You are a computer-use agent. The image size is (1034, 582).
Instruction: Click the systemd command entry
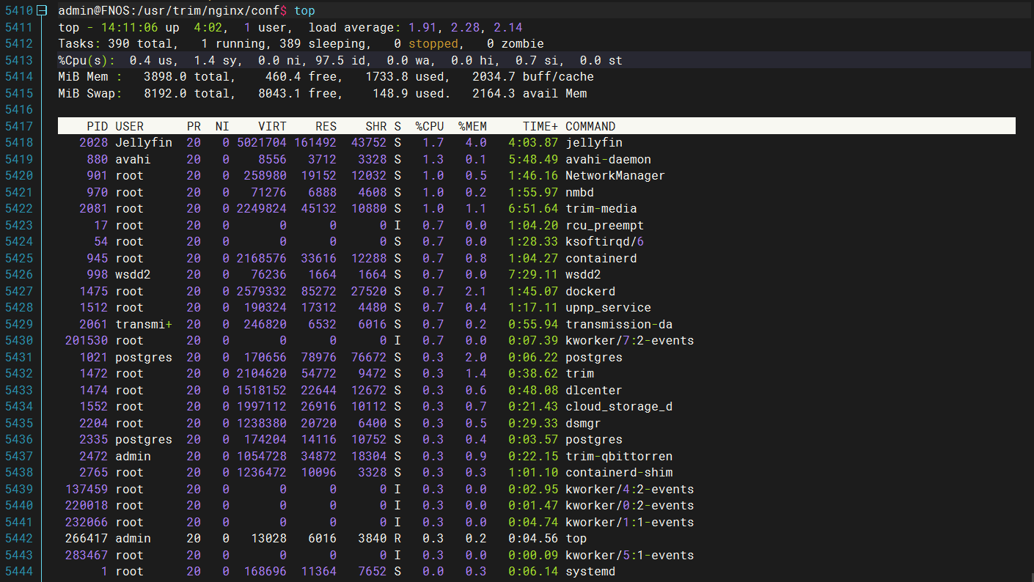point(590,572)
